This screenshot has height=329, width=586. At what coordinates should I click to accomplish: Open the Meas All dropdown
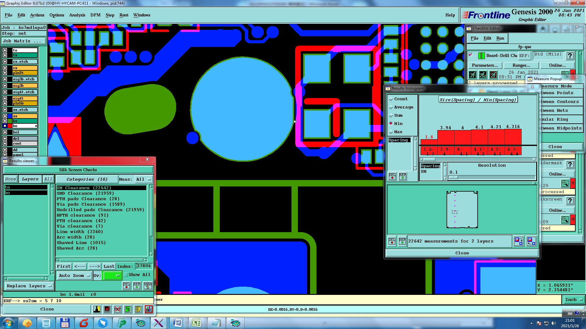(x=144, y=179)
